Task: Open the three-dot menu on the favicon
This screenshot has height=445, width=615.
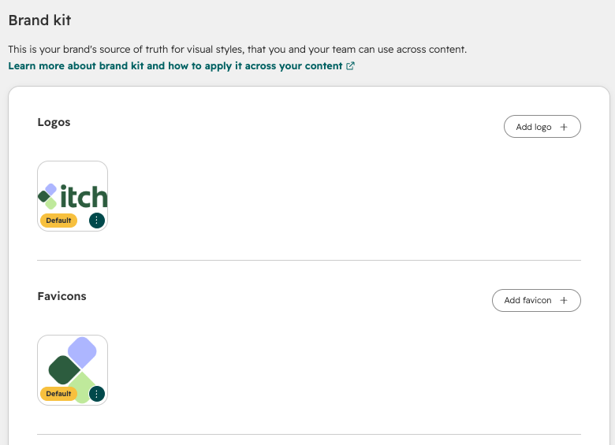Action: click(x=97, y=394)
